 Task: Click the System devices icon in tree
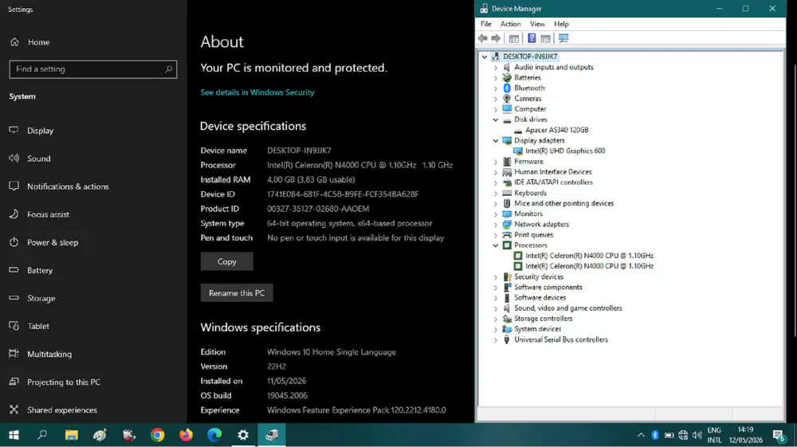pos(507,329)
